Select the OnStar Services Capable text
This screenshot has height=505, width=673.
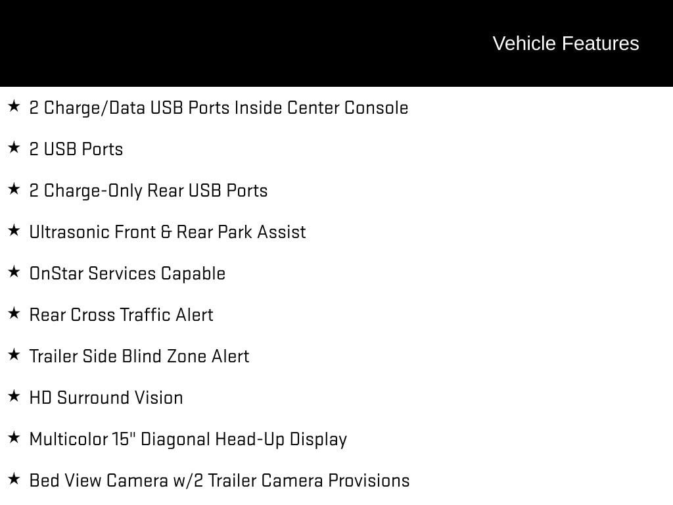click(x=128, y=274)
